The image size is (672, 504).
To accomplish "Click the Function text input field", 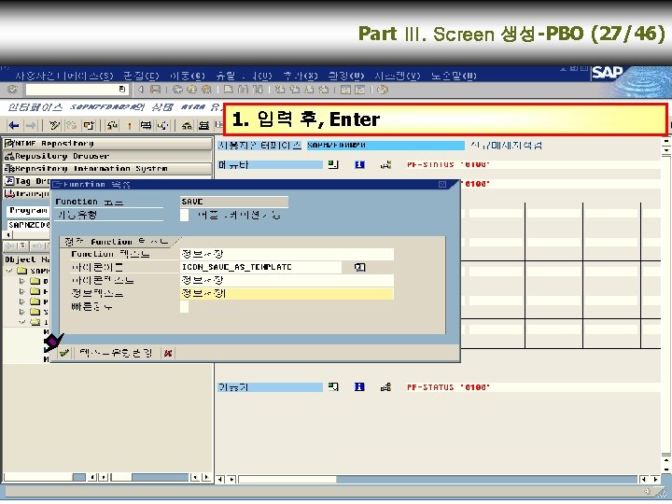I will tap(287, 254).
